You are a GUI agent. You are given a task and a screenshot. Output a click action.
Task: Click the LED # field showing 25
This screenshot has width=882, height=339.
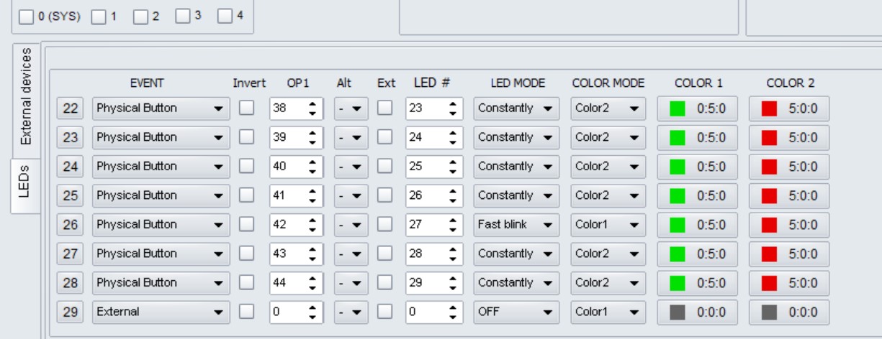(x=433, y=166)
